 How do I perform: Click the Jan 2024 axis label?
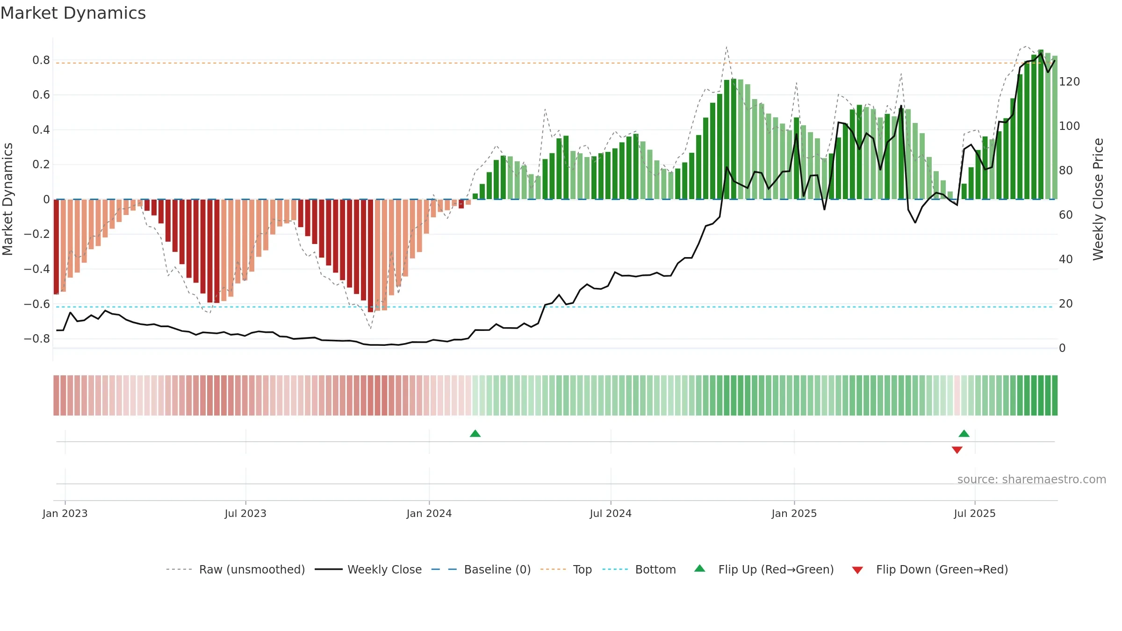pos(429,513)
